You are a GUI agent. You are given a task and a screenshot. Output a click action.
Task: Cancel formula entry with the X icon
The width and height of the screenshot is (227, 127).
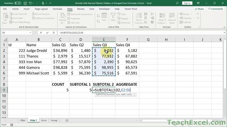(41, 33)
